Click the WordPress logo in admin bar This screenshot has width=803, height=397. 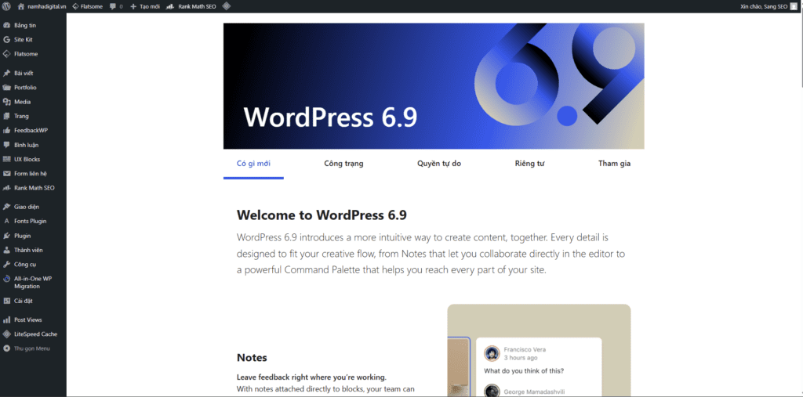(x=7, y=6)
